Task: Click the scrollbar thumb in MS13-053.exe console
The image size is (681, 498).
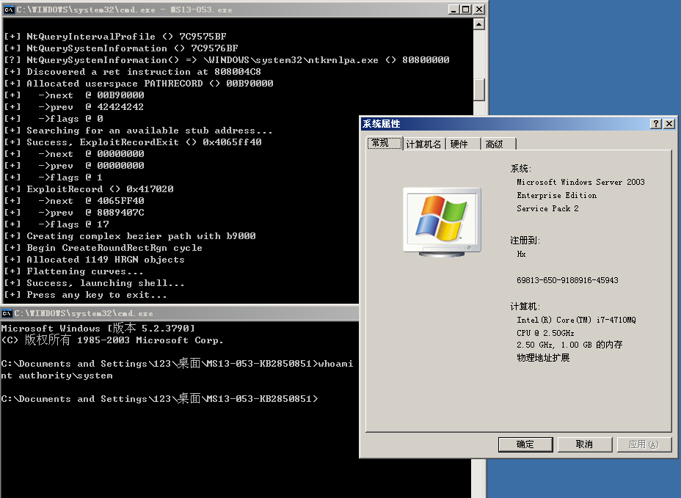Action: click(x=479, y=89)
